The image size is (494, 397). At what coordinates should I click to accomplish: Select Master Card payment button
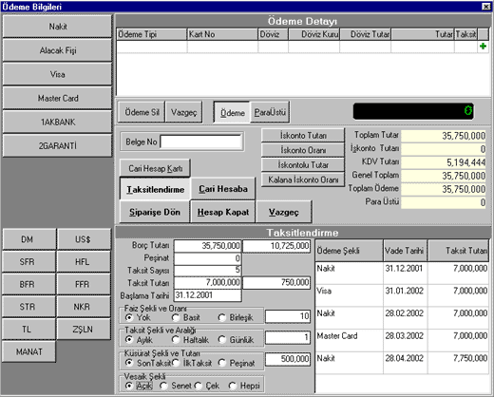point(57,98)
